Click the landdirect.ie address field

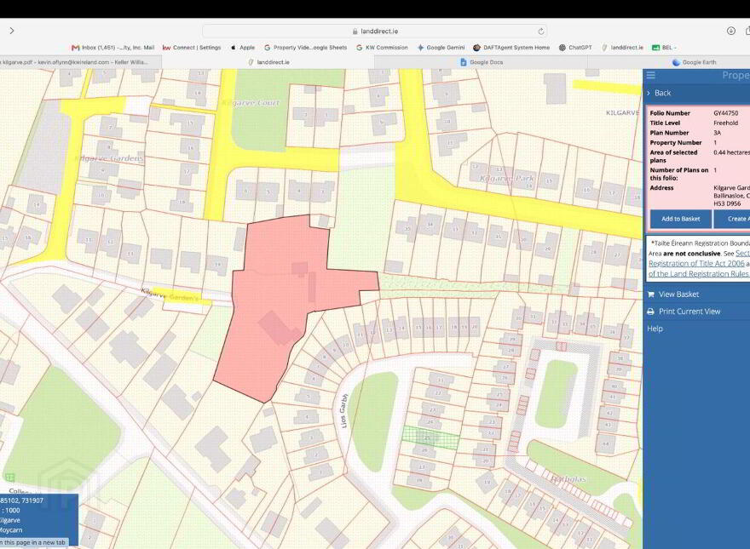pyautogui.click(x=374, y=31)
